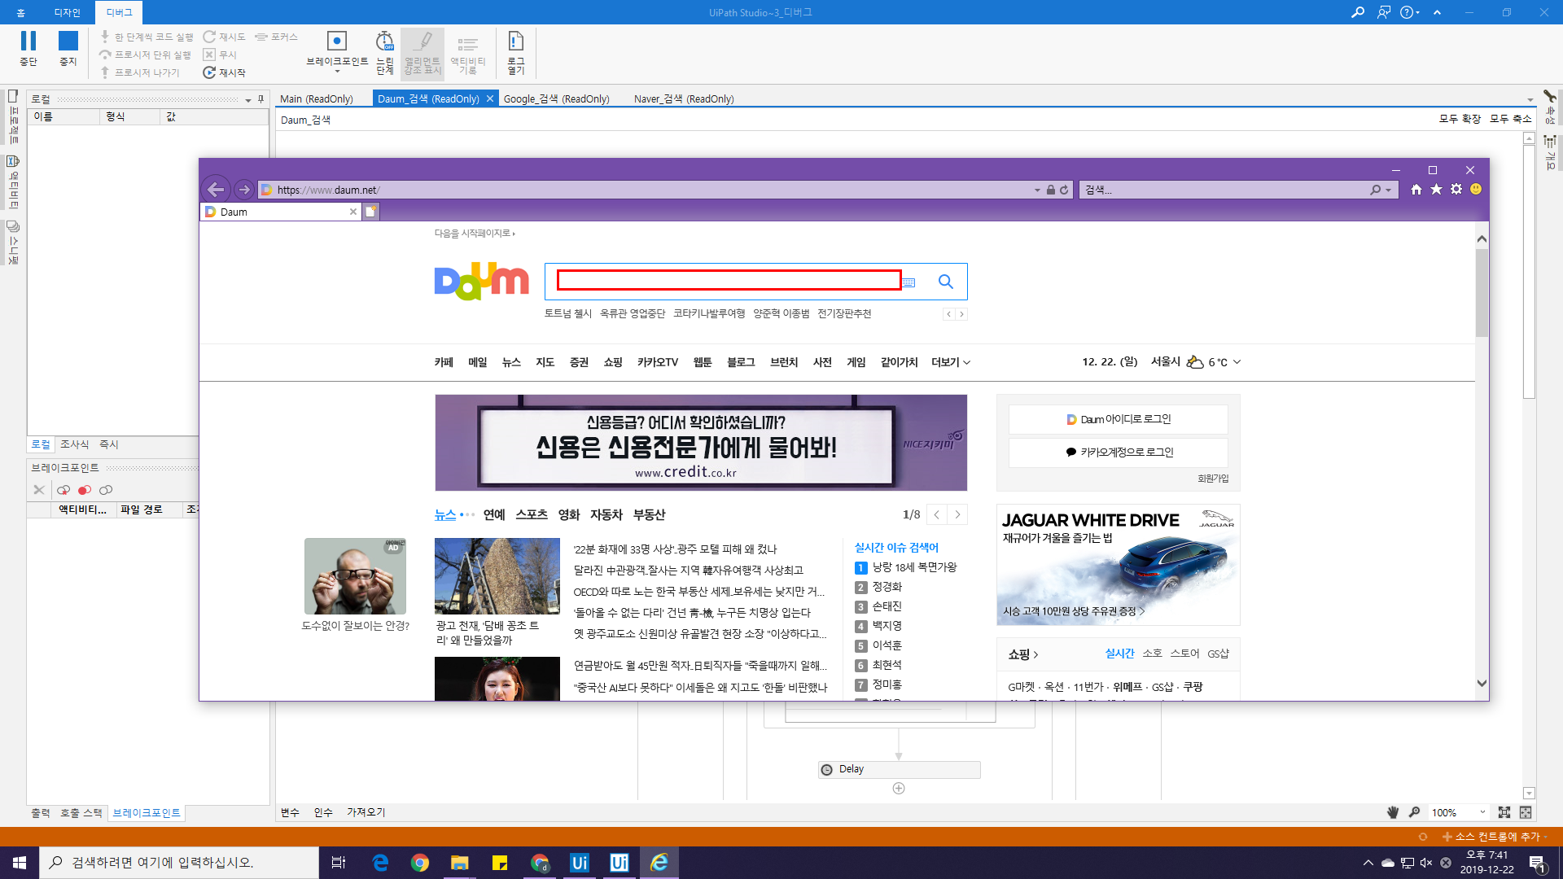Click the 재시작 restart icon
1563x879 pixels.
209,72
